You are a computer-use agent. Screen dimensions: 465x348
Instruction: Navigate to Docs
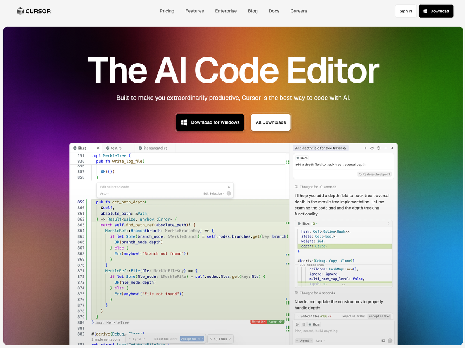pos(274,11)
